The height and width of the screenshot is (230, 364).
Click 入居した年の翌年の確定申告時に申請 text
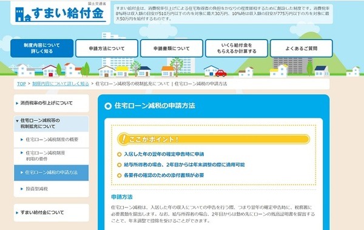coord(164,154)
